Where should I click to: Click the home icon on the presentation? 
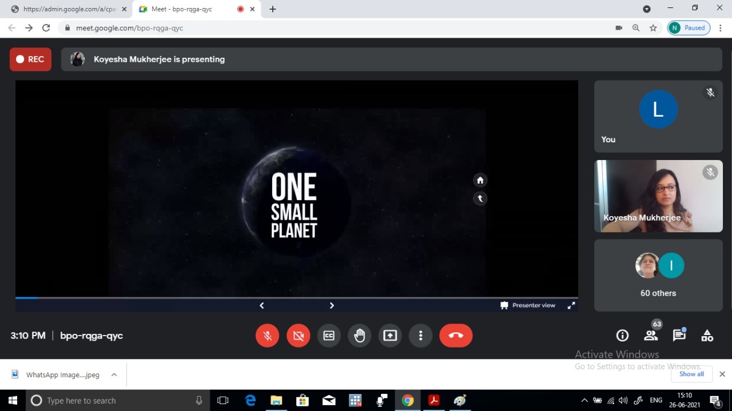coord(480,180)
